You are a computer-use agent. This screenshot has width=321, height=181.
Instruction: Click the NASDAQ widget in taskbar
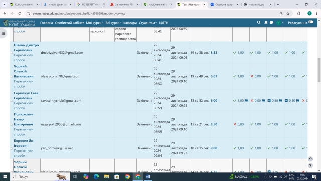click(x=244, y=176)
